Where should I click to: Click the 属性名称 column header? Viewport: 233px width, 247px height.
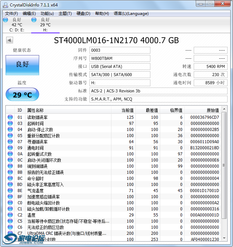coord(68,110)
